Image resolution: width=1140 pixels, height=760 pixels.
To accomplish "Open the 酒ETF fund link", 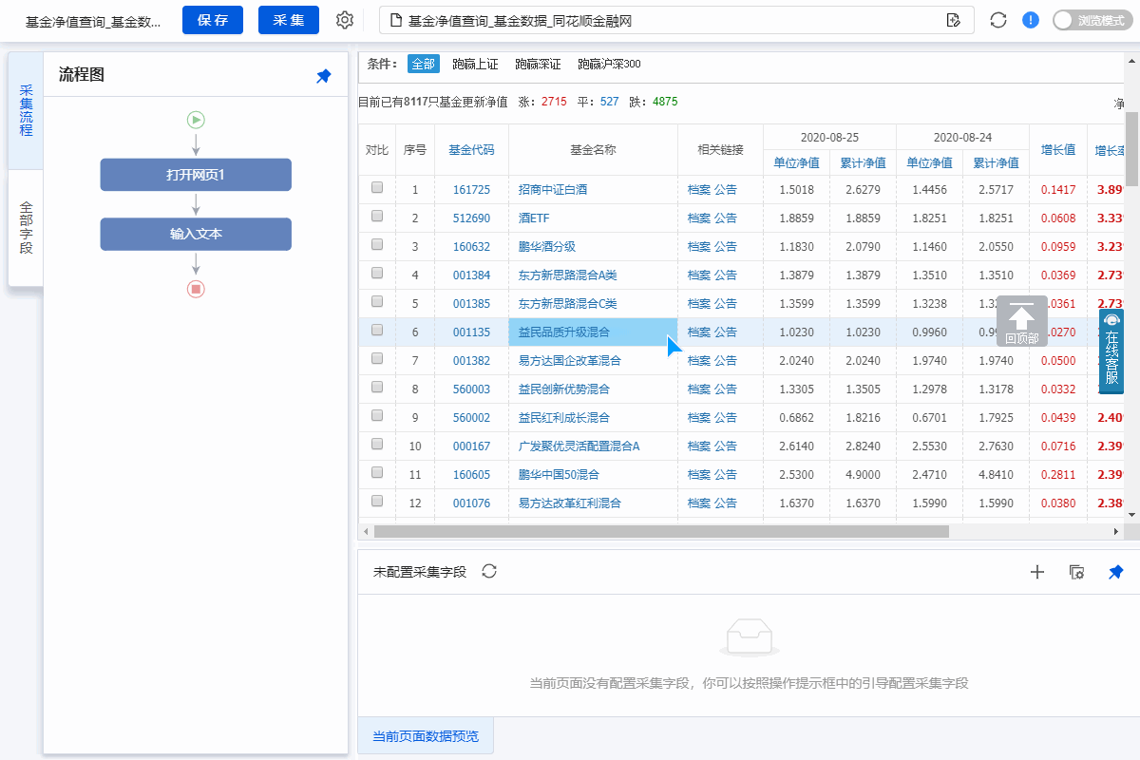I will [534, 218].
